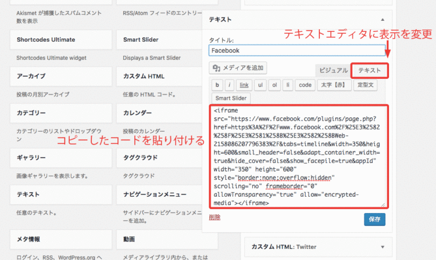Switch to the テキスト editor tab
Image resolution: width=436 pixels, height=260 pixels.
(x=370, y=70)
